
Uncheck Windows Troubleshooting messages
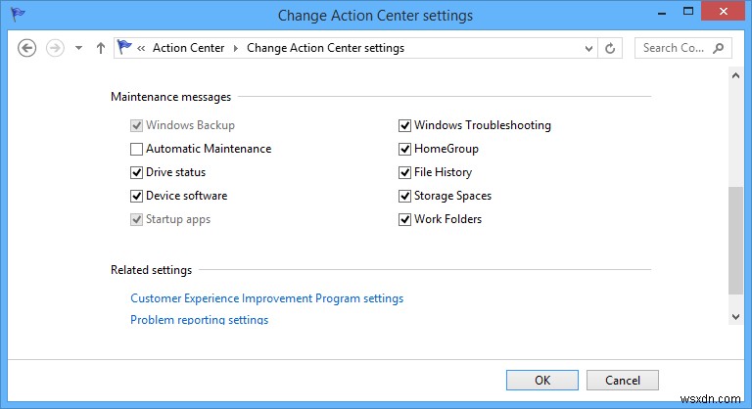click(404, 125)
